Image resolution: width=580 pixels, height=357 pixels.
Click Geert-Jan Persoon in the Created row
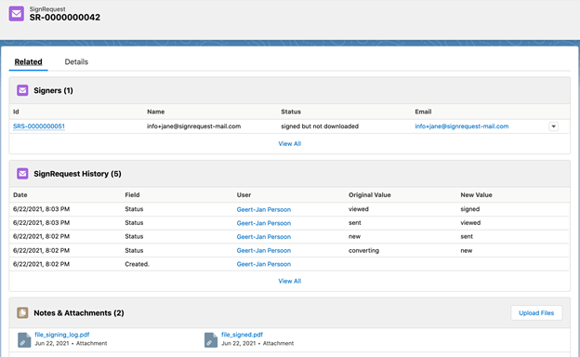point(264,264)
